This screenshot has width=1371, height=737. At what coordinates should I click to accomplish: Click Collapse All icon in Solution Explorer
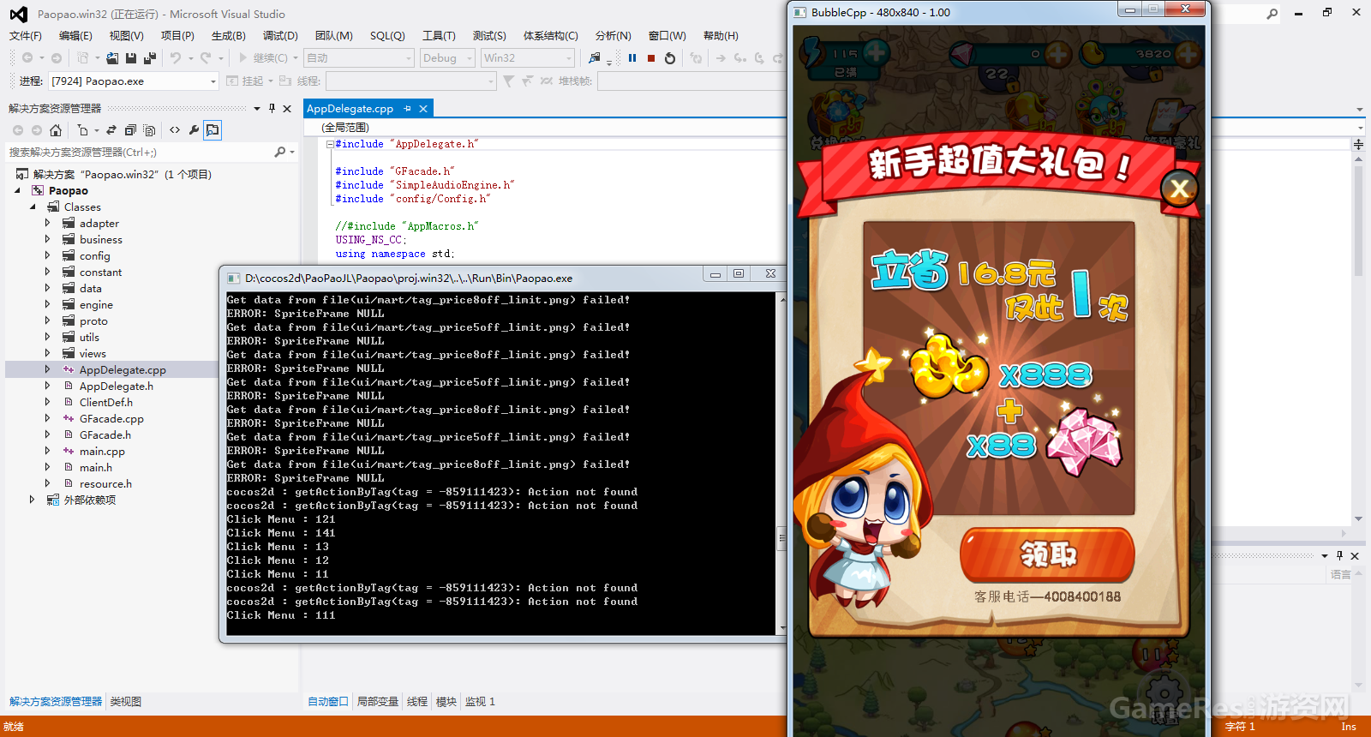click(x=130, y=130)
